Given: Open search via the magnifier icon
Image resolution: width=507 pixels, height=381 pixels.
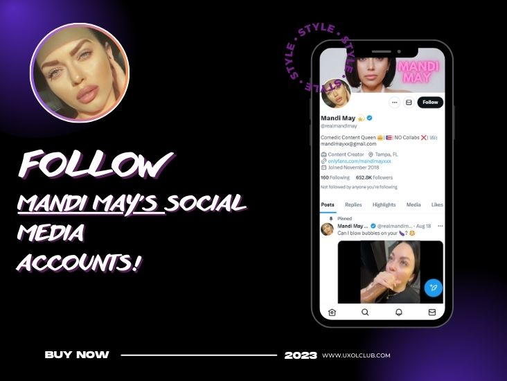Looking at the screenshot, I should coord(365,312).
